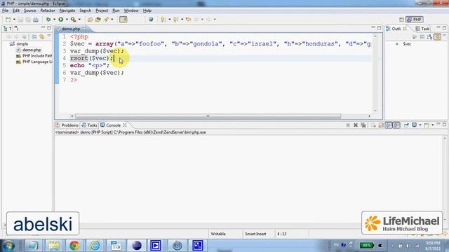Open the Window menu
The width and height of the screenshot is (449, 252).
click(x=131, y=10)
